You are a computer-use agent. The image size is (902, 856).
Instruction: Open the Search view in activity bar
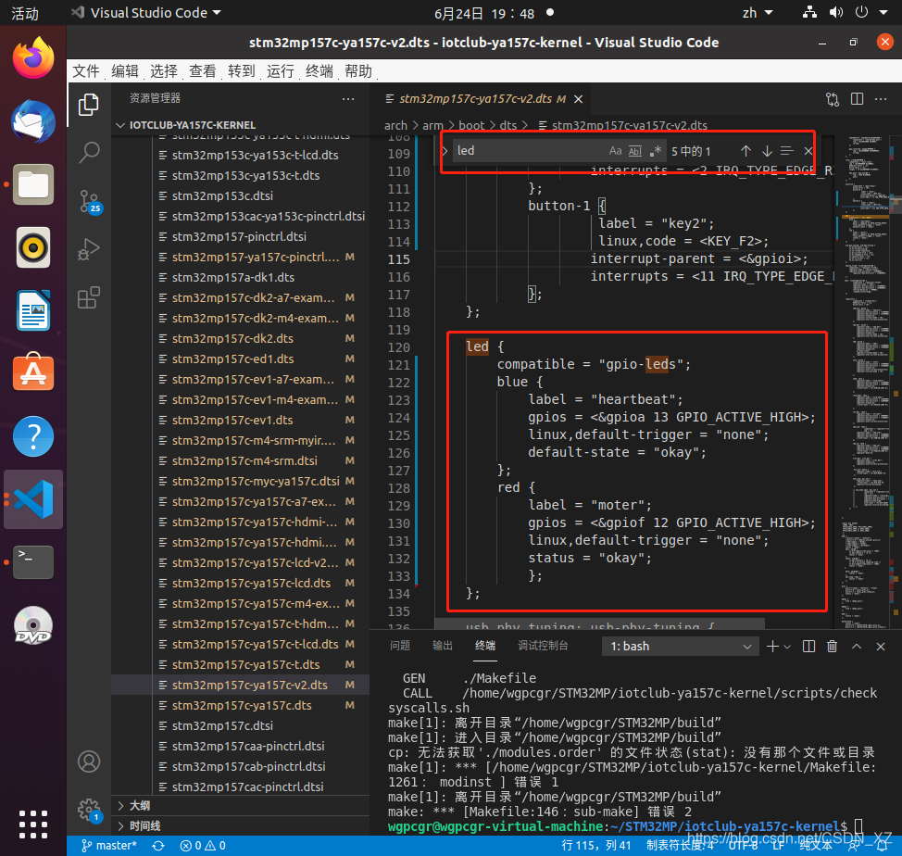89,153
